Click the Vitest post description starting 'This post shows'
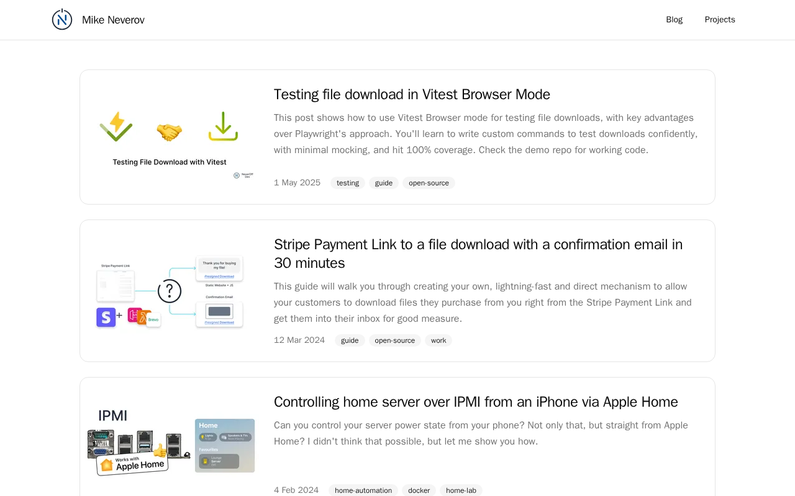795x496 pixels. pos(486,134)
